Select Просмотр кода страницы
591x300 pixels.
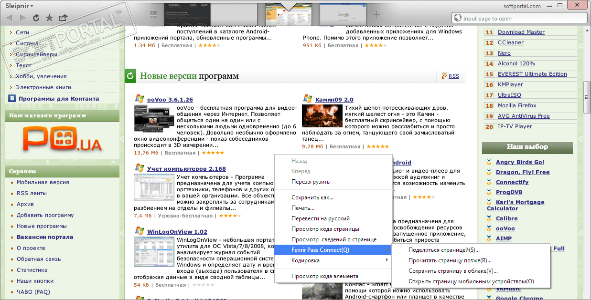point(325,229)
